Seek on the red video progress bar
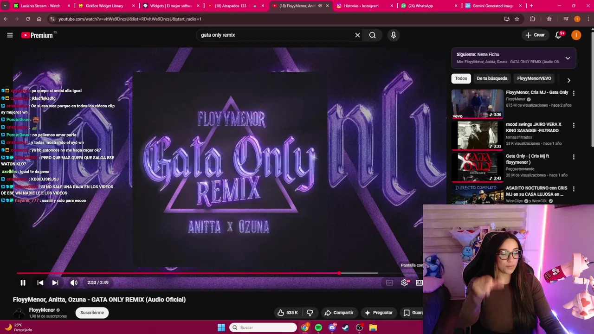The image size is (594, 334). (197, 273)
